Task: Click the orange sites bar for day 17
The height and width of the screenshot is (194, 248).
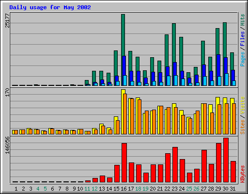Action: pos(132,116)
